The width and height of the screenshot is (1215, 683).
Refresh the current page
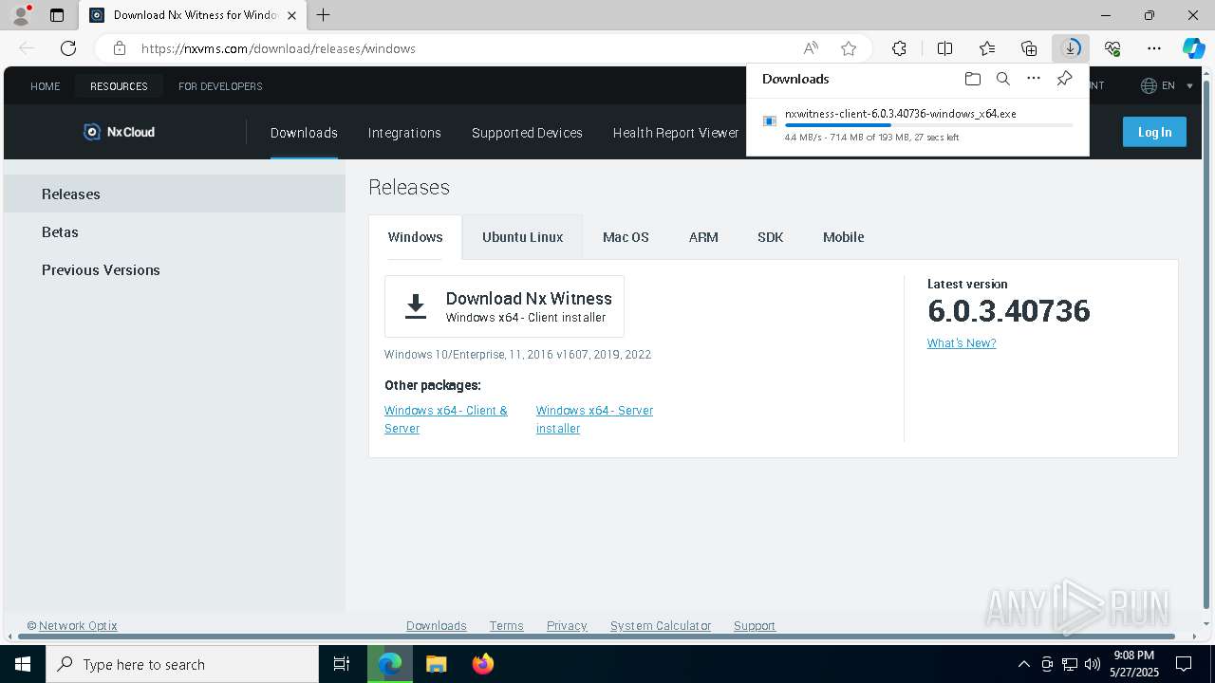68,48
